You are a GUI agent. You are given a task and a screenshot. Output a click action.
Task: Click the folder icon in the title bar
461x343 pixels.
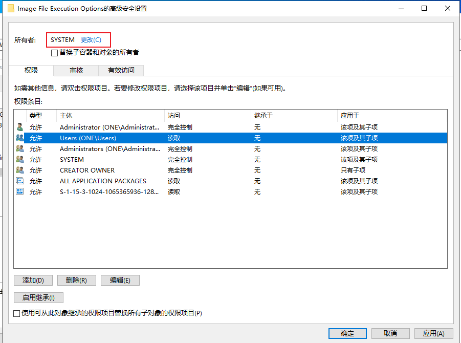pyautogui.click(x=11, y=9)
